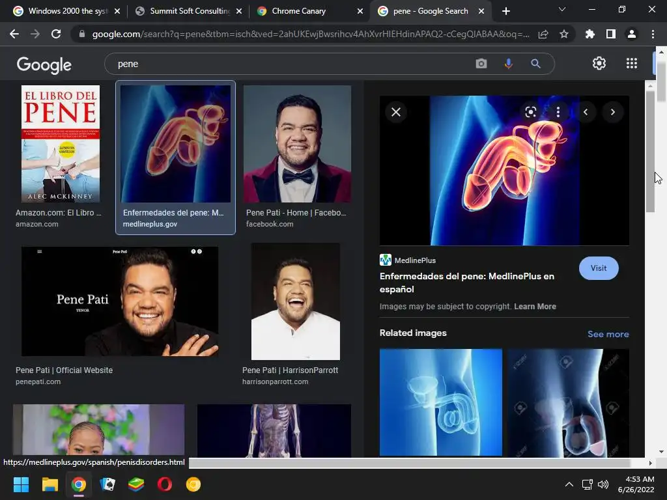Viewport: 667px width, 500px height.
Task: Show hidden system tray icons
Action: coord(569,484)
